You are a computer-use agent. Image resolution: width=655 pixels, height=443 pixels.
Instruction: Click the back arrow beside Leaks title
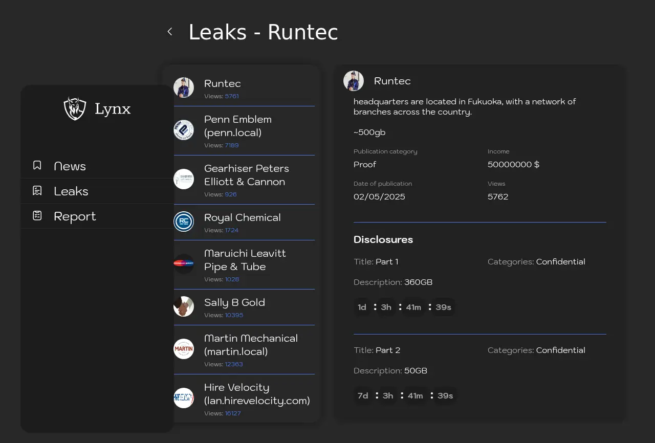170,32
